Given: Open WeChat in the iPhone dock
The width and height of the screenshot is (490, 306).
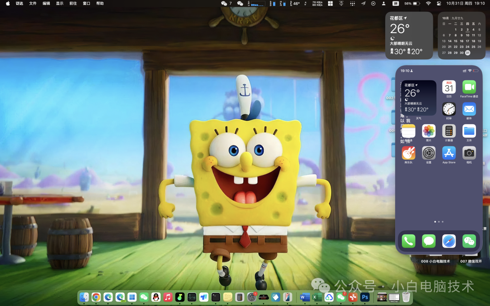Looking at the screenshot, I should click(x=469, y=241).
